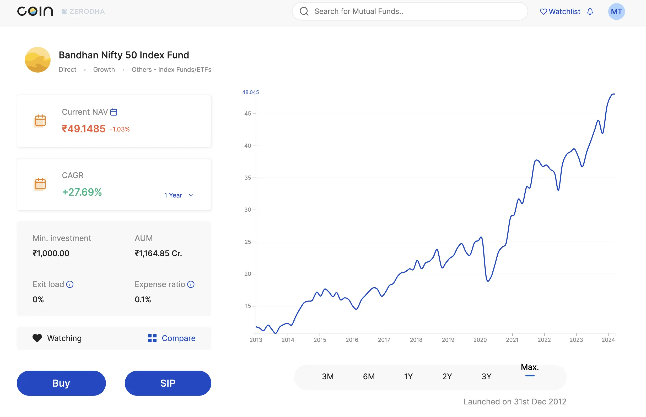646x417 pixels.
Task: Toggle the Watching heart
Action: [37, 338]
